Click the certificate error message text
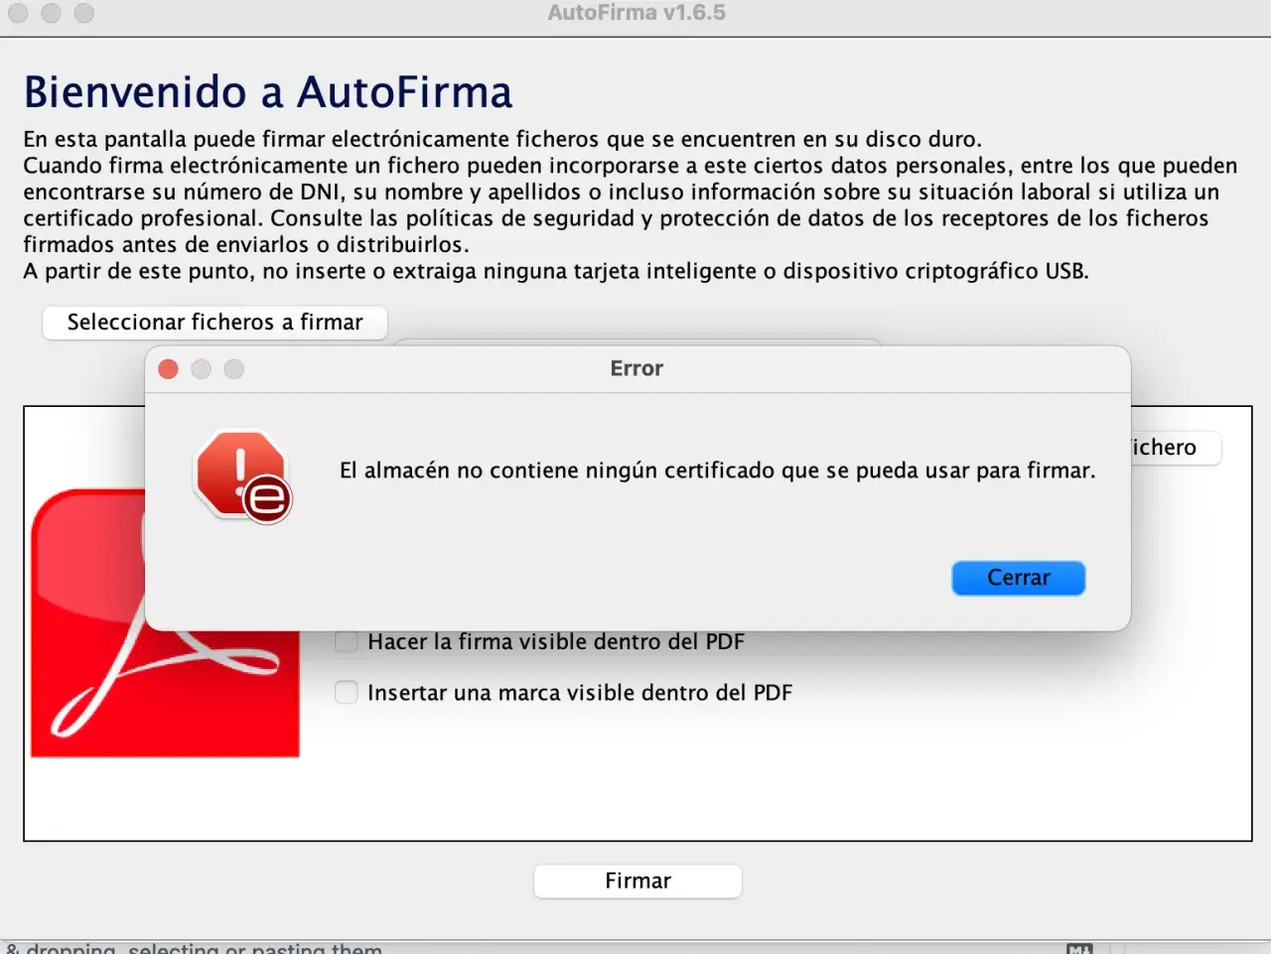The image size is (1271, 954). [717, 471]
